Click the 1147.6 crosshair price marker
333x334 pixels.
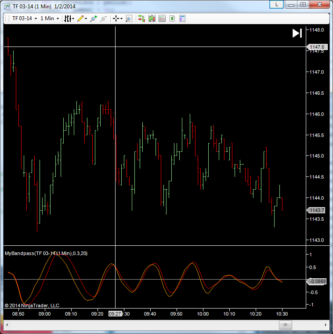pyautogui.click(x=317, y=47)
